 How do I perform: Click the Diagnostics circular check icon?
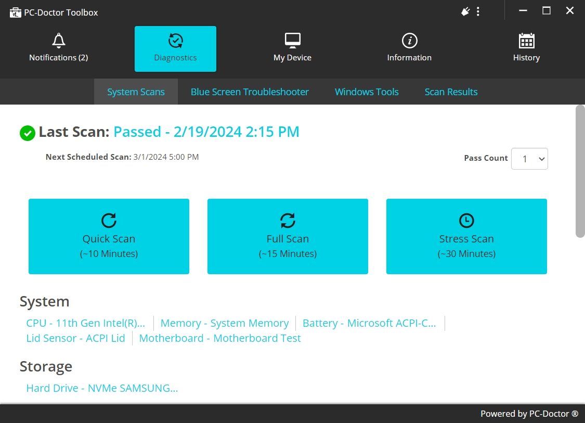[175, 41]
